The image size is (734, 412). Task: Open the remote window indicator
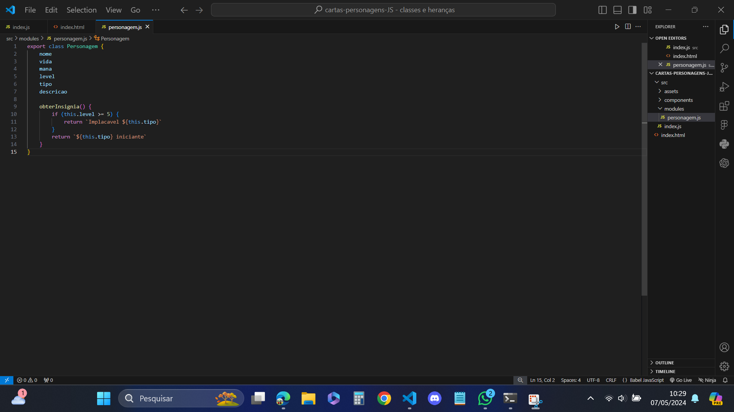[6, 380]
